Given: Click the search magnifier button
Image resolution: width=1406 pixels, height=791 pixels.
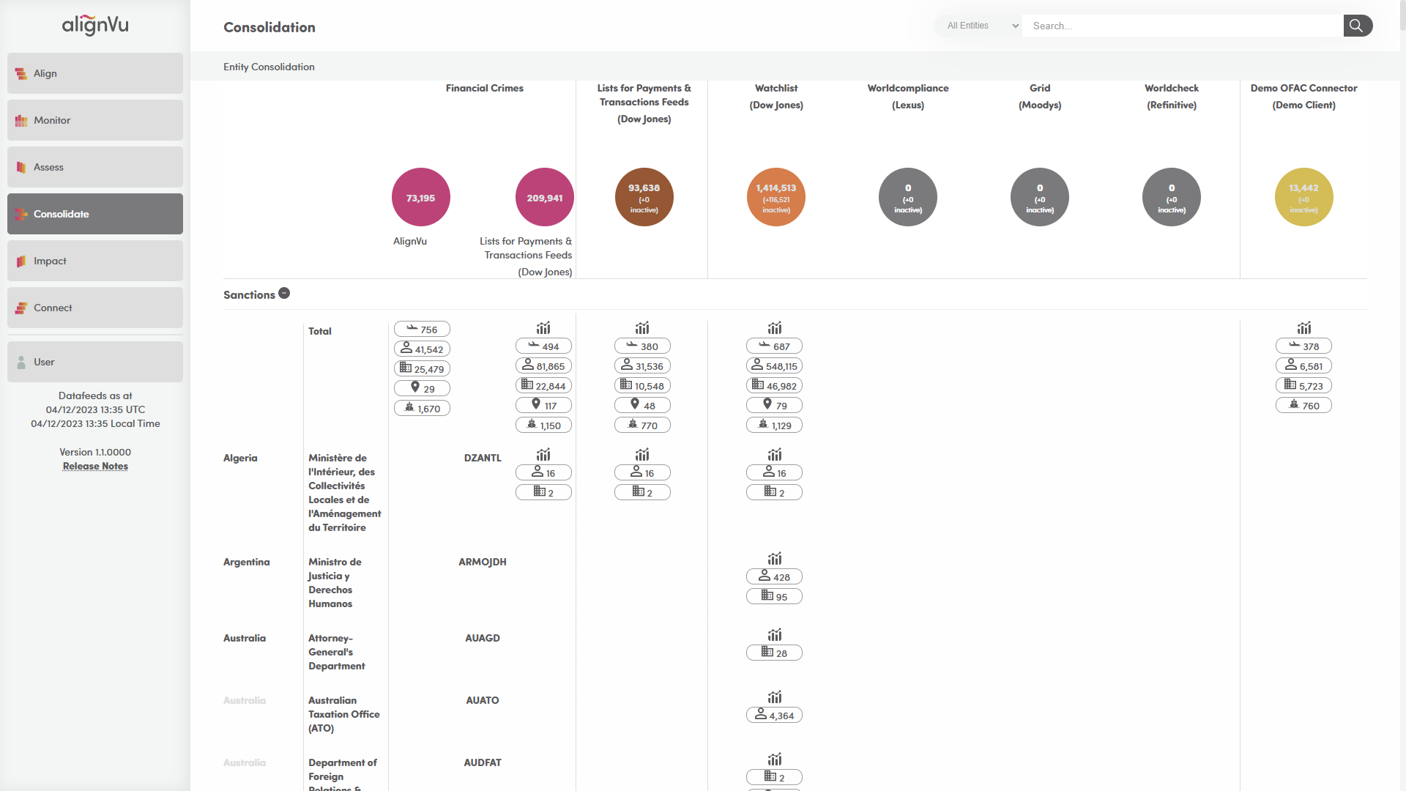Looking at the screenshot, I should click(x=1357, y=26).
